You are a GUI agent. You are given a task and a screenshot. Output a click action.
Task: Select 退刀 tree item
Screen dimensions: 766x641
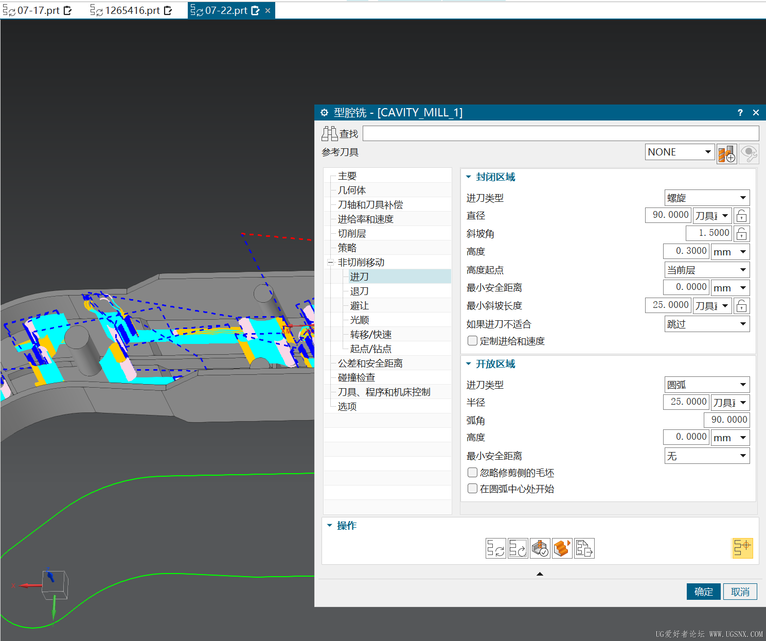pyautogui.click(x=359, y=291)
